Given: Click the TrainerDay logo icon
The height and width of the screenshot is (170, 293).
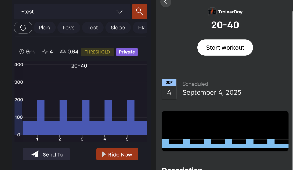Looking at the screenshot, I should [212, 12].
